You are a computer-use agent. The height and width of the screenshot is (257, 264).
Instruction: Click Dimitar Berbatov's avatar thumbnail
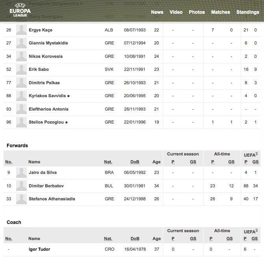pos(21,186)
